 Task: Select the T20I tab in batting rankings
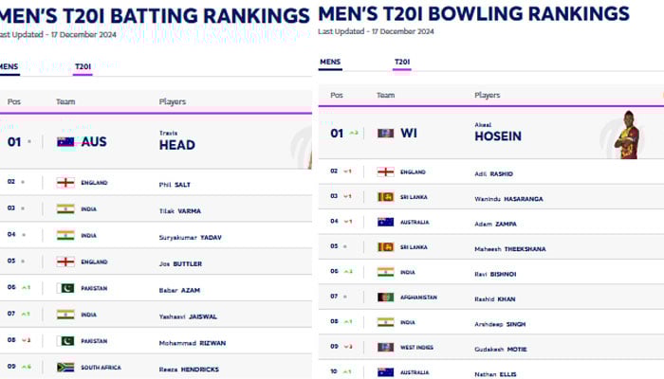(x=83, y=66)
